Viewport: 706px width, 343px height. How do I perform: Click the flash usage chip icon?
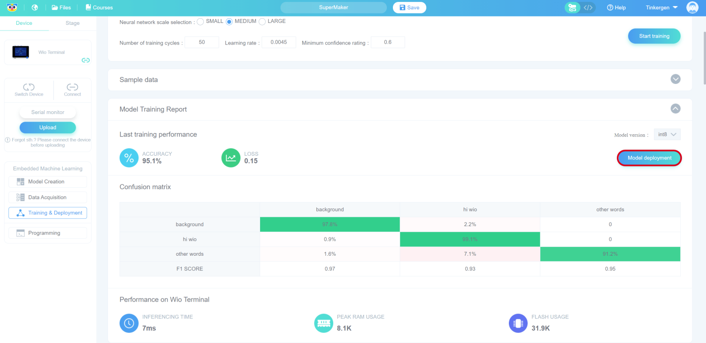pyautogui.click(x=518, y=323)
